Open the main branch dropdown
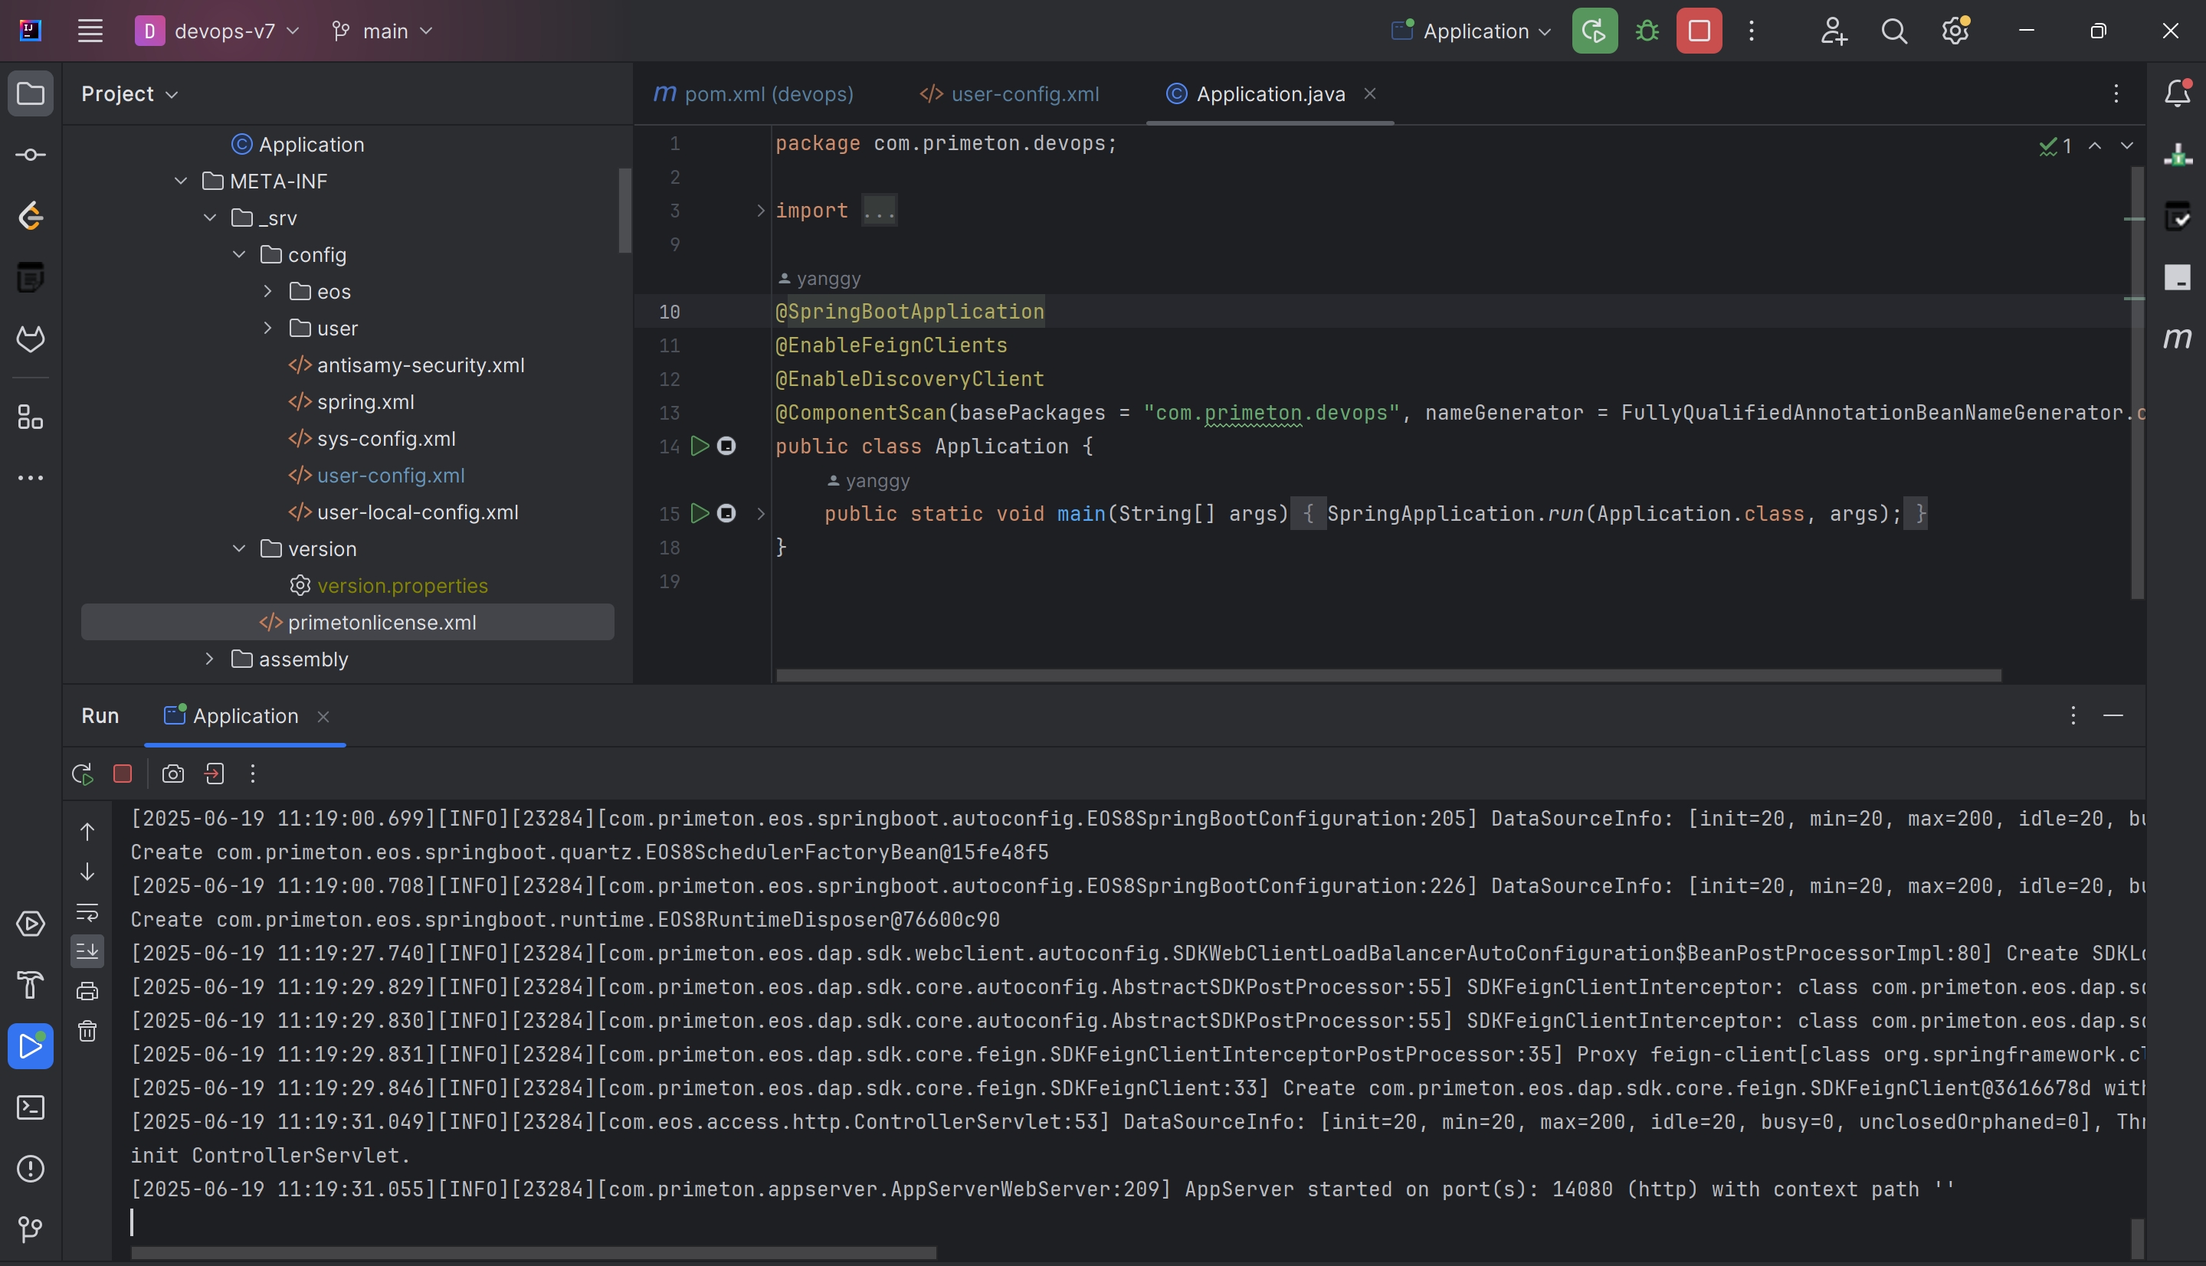 pos(381,31)
